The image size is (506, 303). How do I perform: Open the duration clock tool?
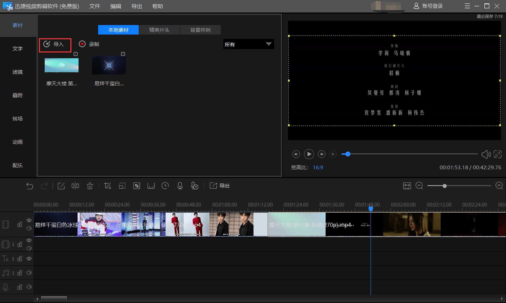(x=165, y=186)
